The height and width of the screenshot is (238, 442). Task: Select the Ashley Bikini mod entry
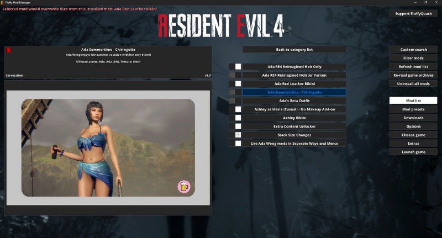click(x=294, y=118)
